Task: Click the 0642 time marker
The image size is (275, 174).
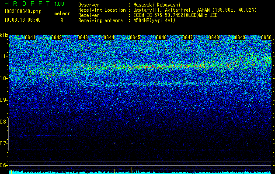Action: coord(56,37)
